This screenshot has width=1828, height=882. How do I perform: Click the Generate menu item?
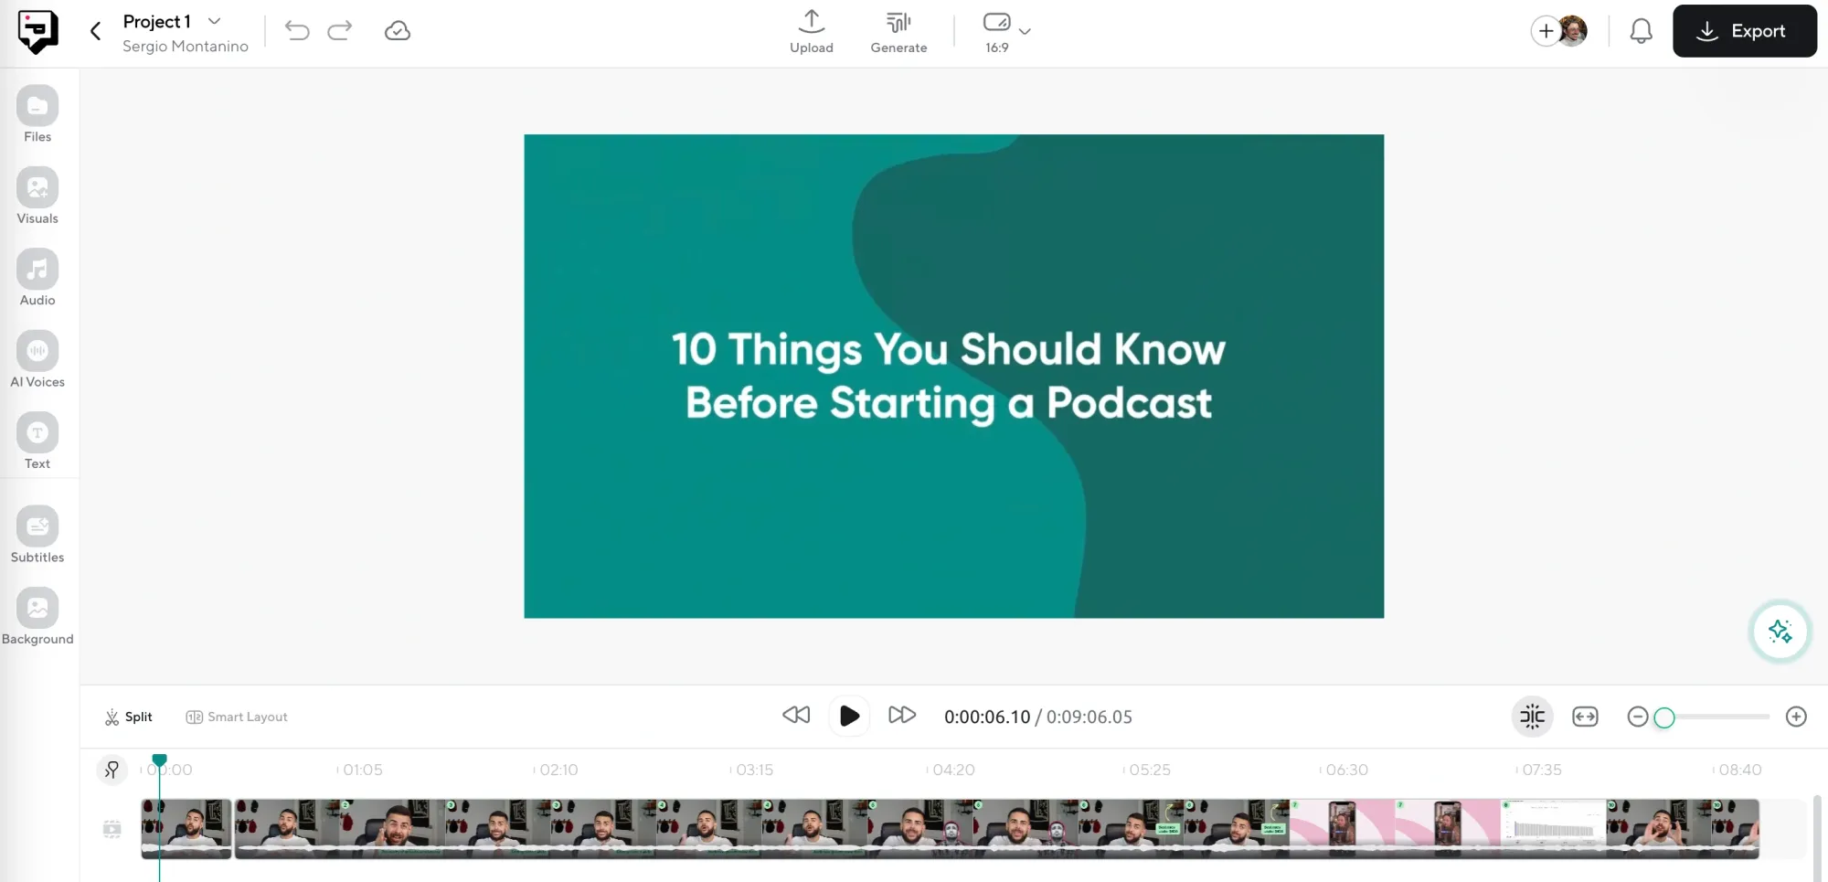pos(898,32)
